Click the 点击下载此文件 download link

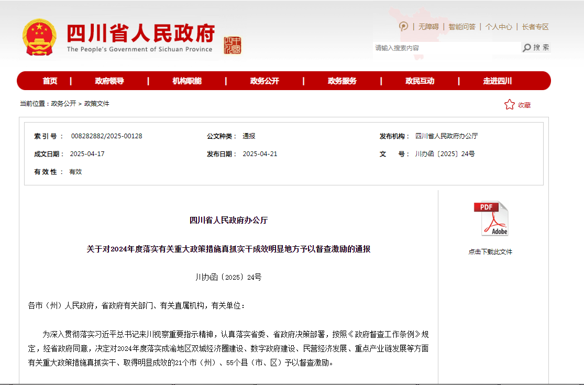(490, 252)
